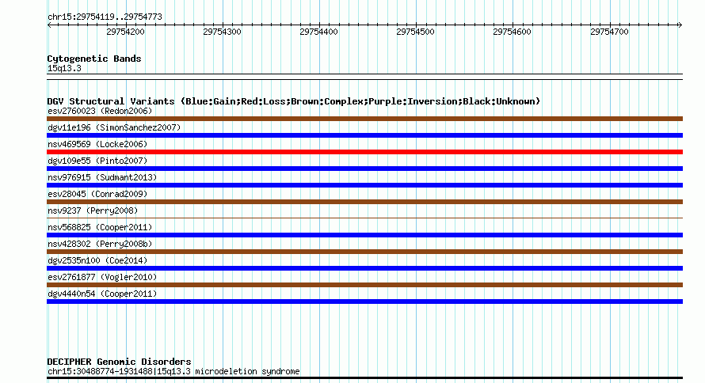Click the dgv11e196 (SimonSanchez2007) label
705x383 pixels.
pyautogui.click(x=114, y=127)
